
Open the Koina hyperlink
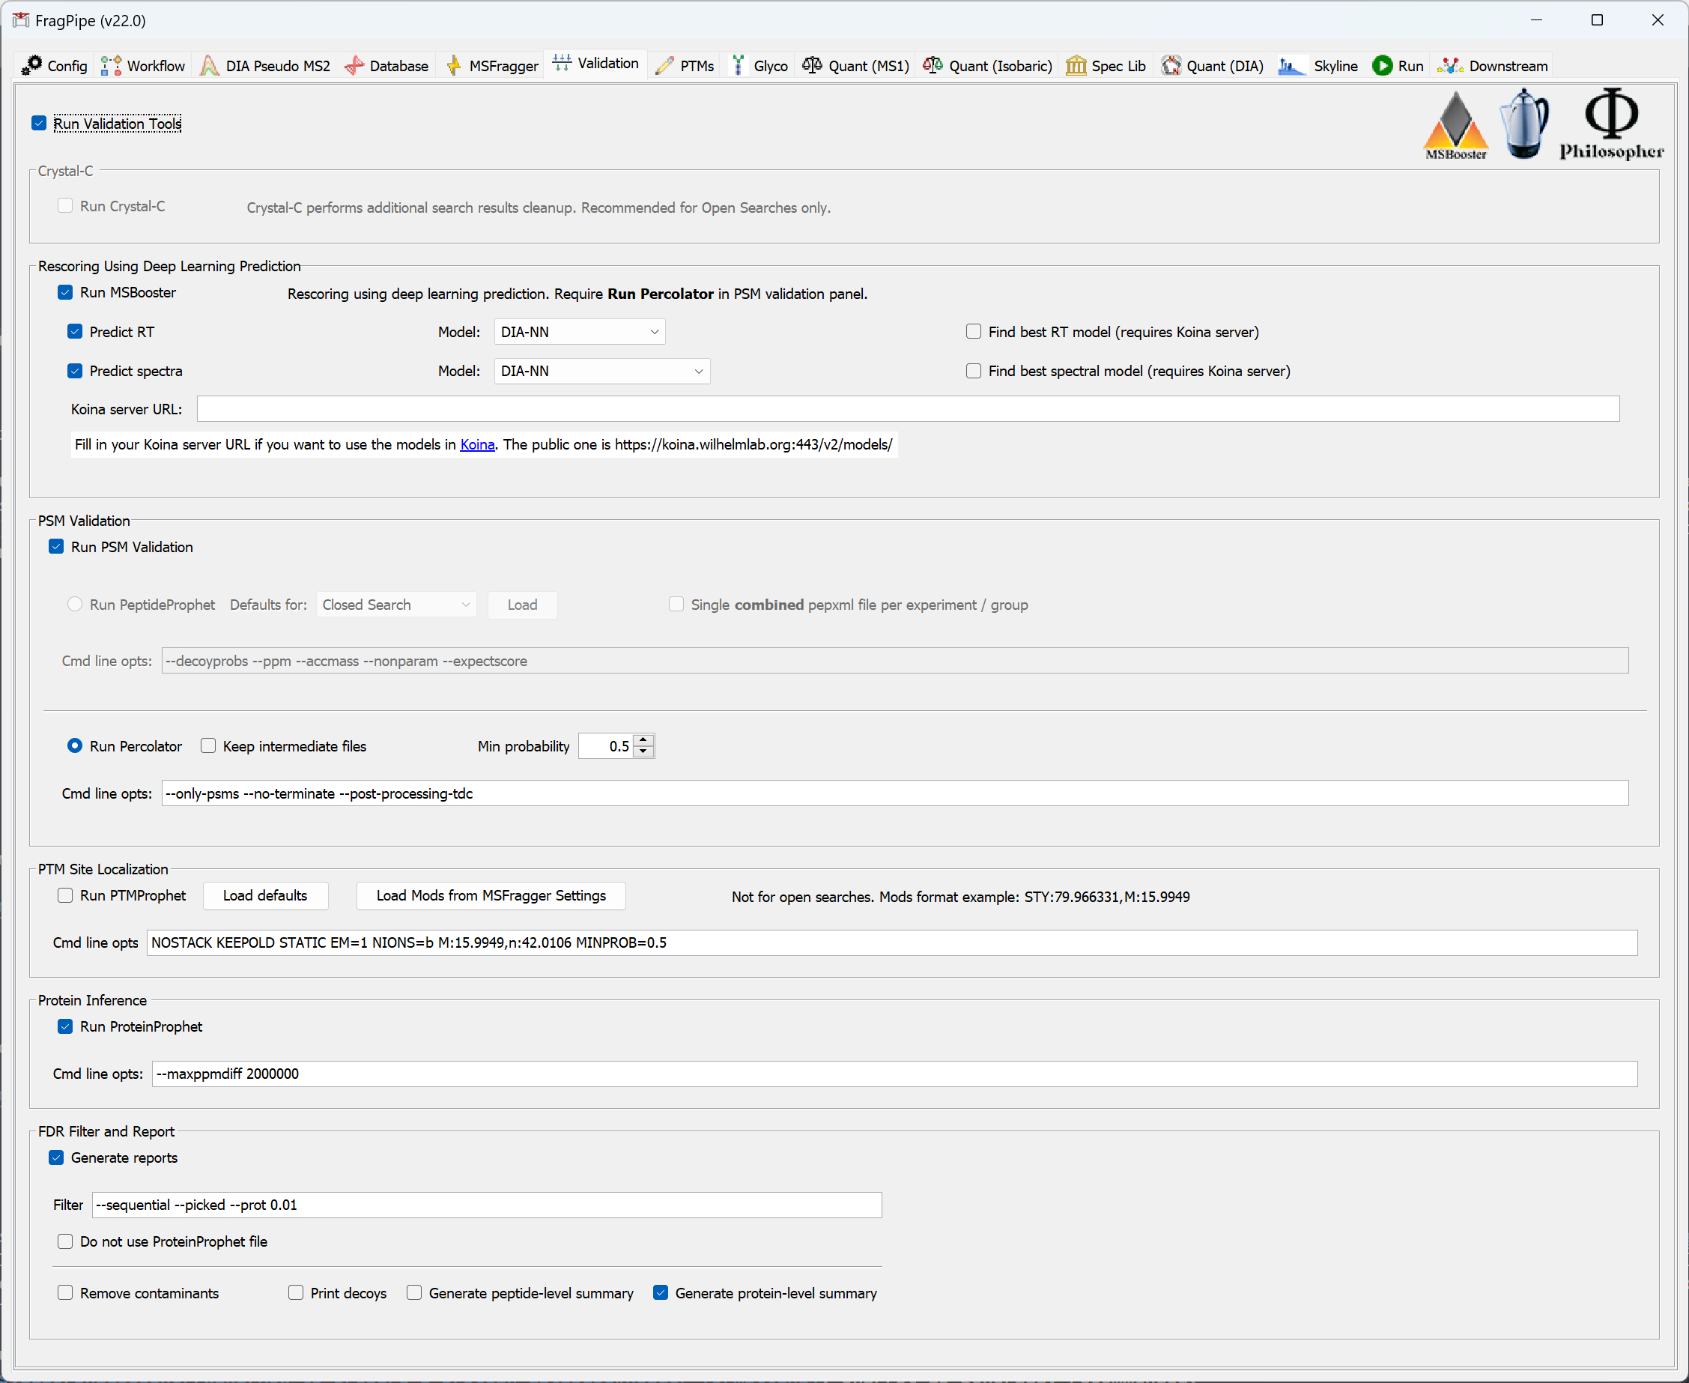pyautogui.click(x=477, y=444)
